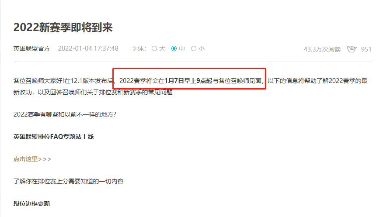The image size is (383, 217).
Task: Click the publish timestamp 2022-01-04 17:37:48
Action: pyautogui.click(x=88, y=48)
